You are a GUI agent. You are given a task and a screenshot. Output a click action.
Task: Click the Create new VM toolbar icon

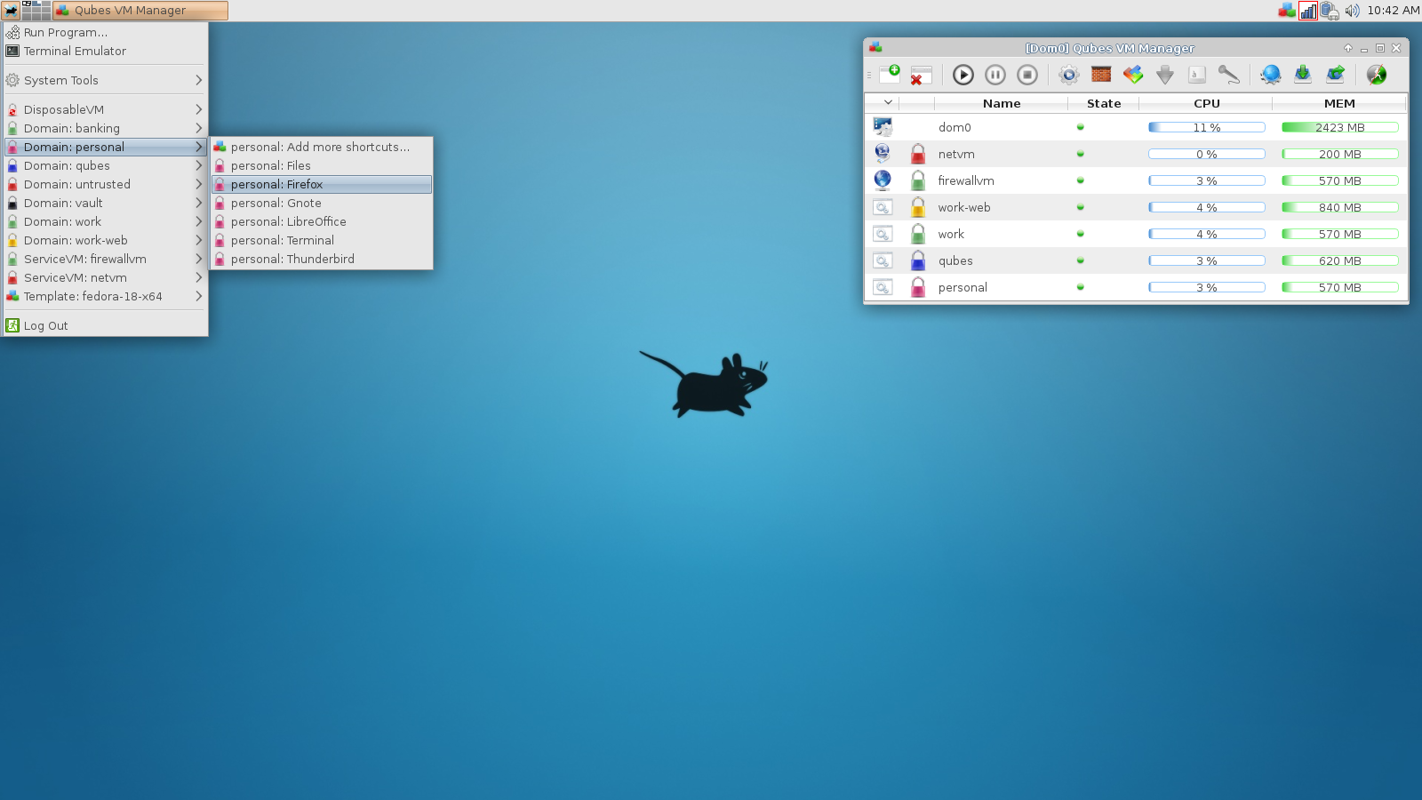[x=890, y=75]
